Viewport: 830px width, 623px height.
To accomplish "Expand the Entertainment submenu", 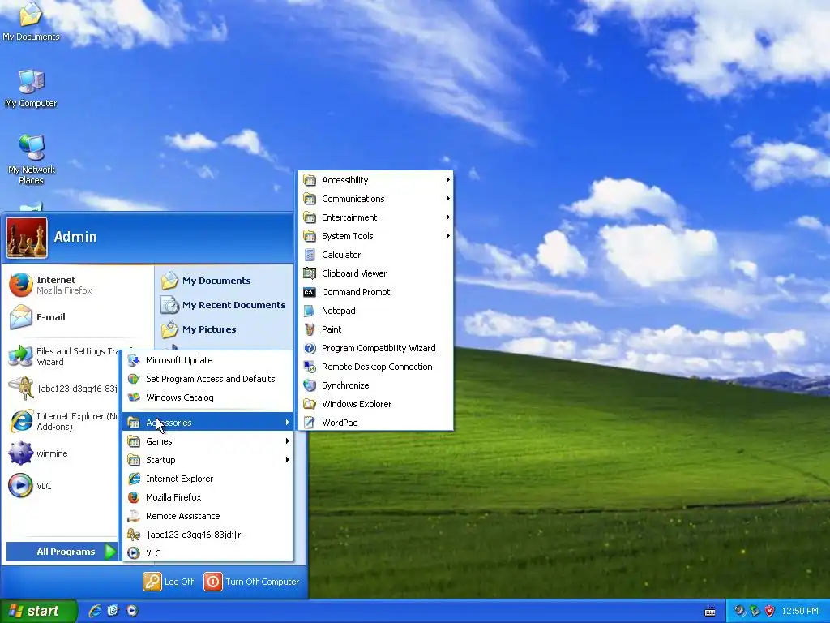I will [x=376, y=217].
